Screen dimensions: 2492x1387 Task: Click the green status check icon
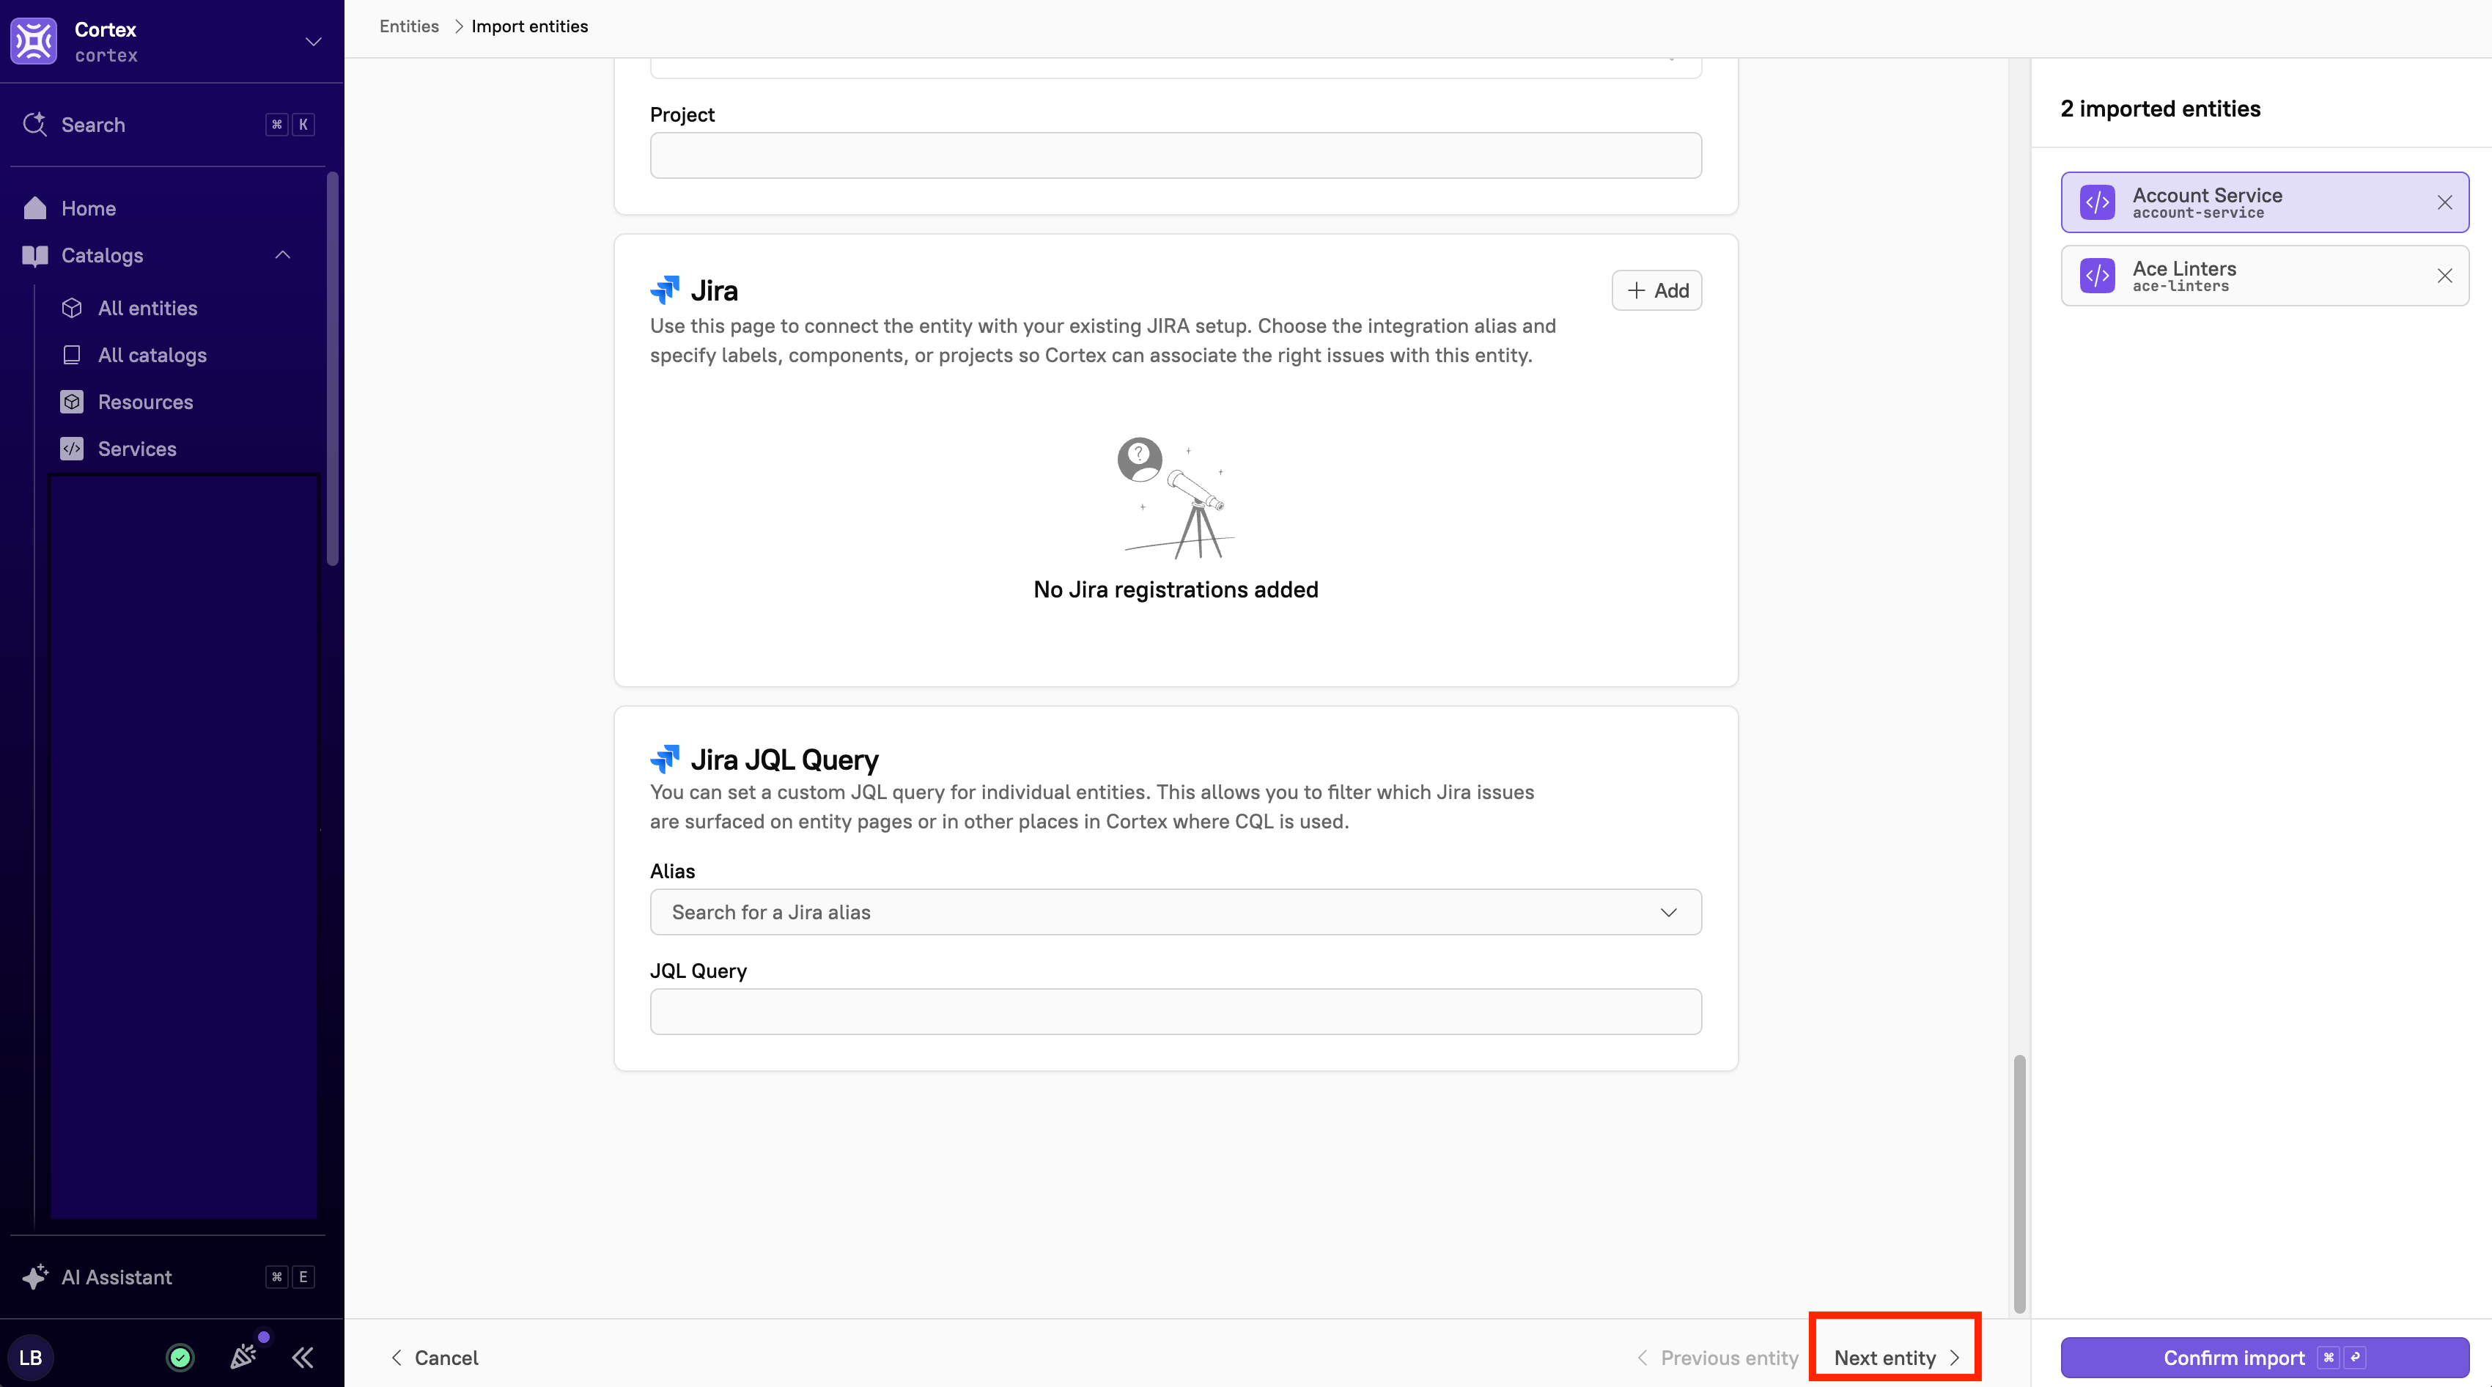180,1357
